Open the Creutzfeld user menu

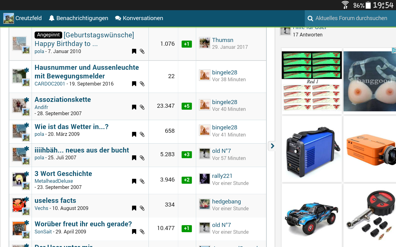coord(23,18)
